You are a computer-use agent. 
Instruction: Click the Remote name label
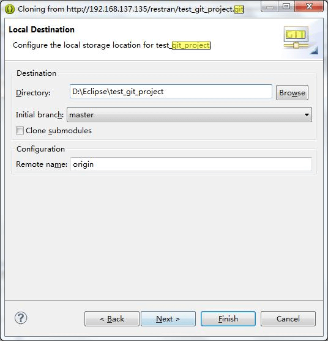point(42,164)
